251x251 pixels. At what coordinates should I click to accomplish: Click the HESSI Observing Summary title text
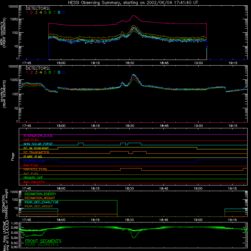133,3
